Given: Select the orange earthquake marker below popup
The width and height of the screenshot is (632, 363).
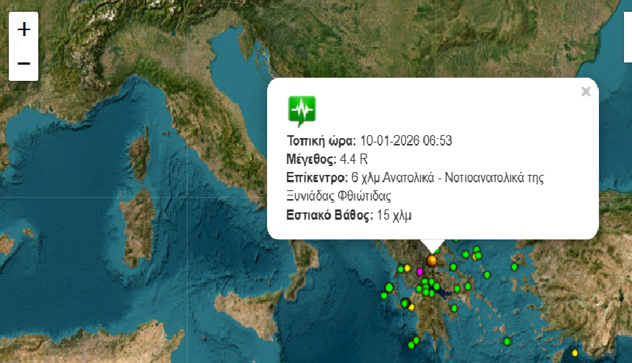Looking at the screenshot, I should pos(432,260).
